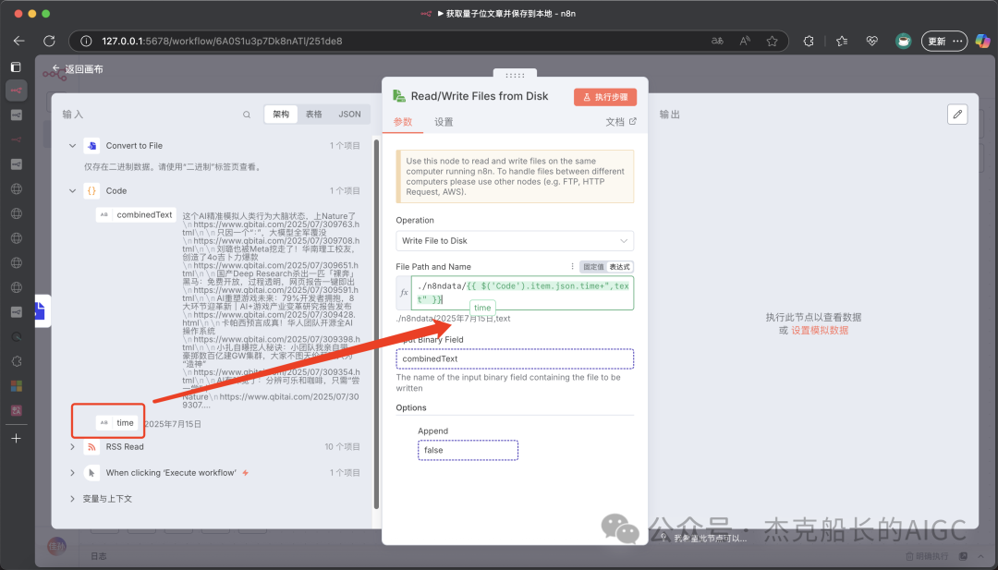Viewport: 998px width, 570px height.
Task: Expand the 变量与上下文 section
Action: 72,499
